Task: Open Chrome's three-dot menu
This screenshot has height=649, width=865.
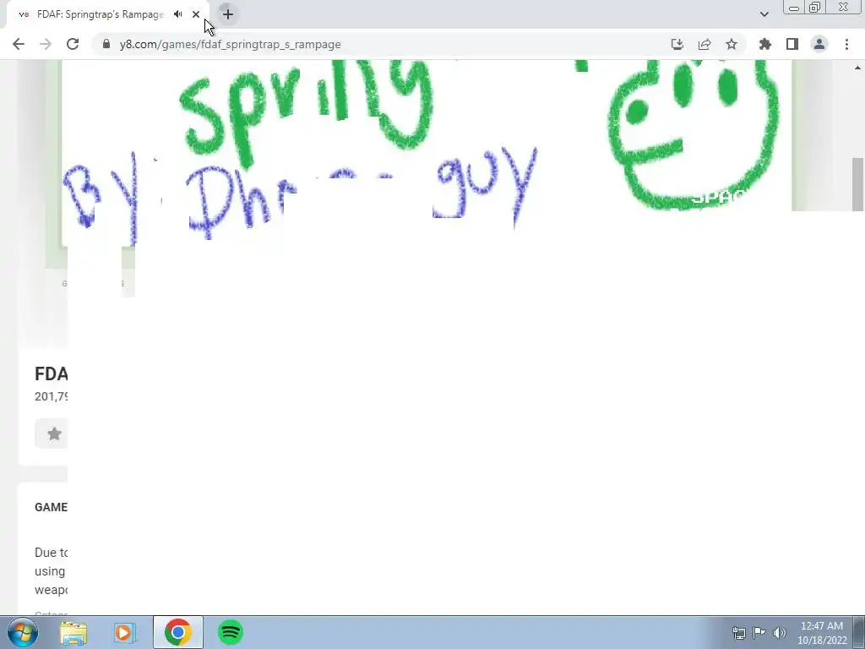Action: click(846, 44)
